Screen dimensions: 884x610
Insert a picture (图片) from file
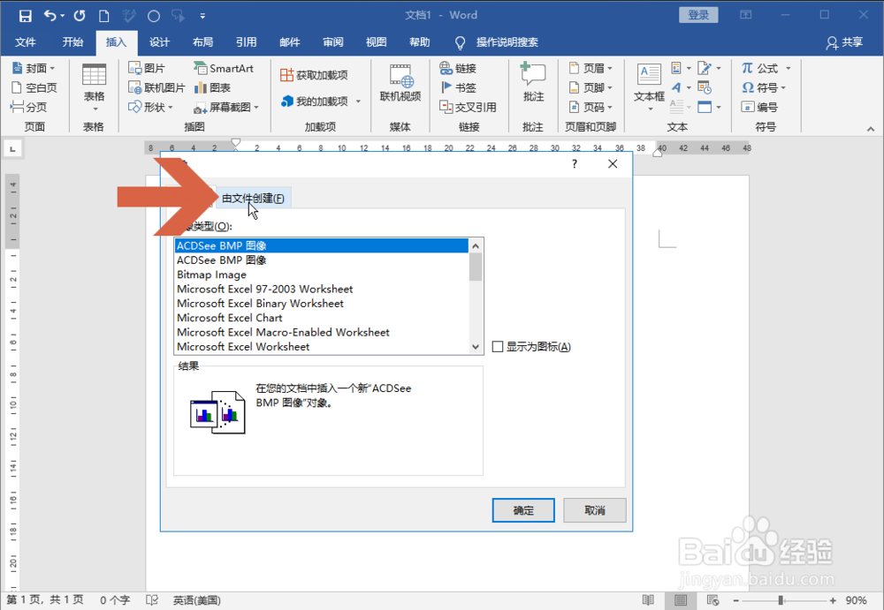147,68
